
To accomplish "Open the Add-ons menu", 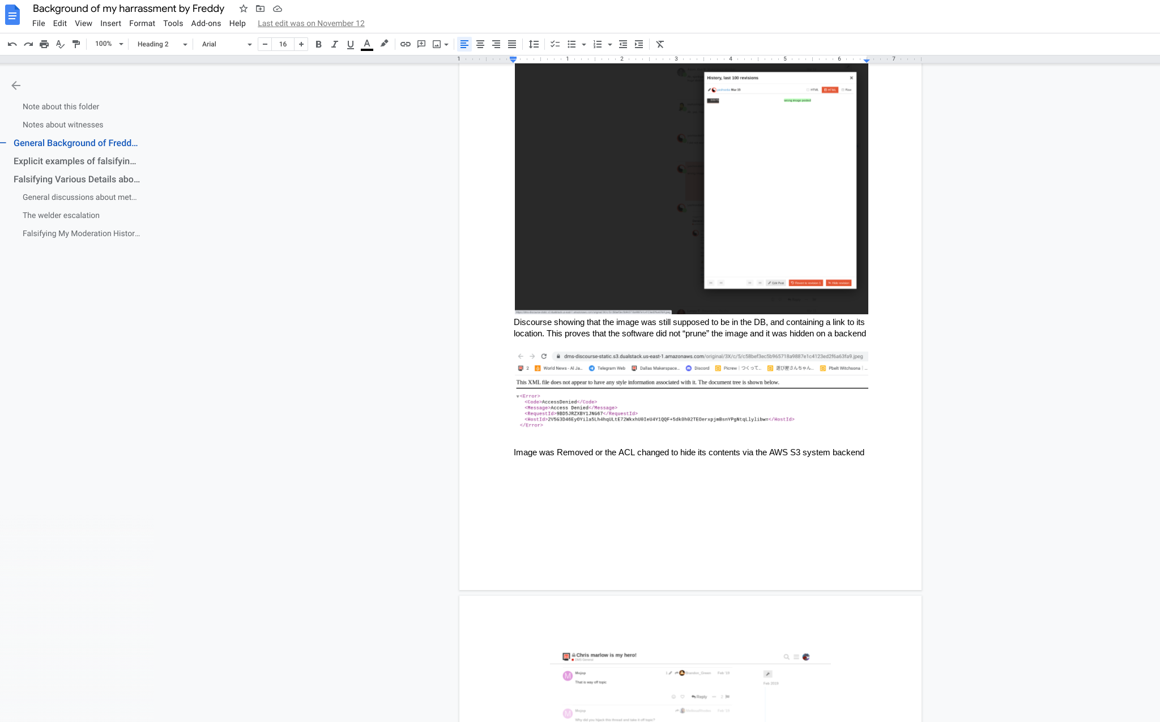I will click(206, 23).
